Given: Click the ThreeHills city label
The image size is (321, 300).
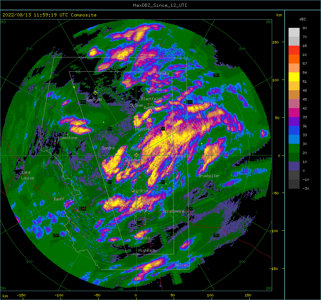Looking at the screenshot, I should [179, 156].
